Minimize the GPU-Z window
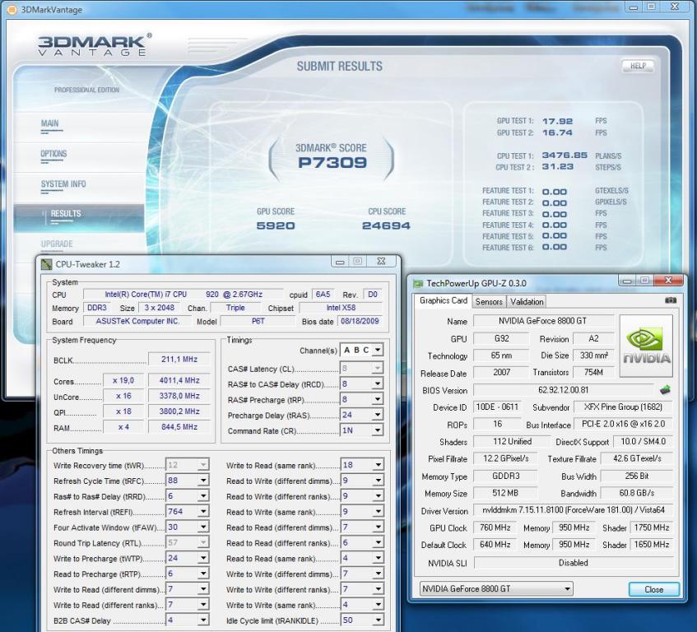 point(627,281)
